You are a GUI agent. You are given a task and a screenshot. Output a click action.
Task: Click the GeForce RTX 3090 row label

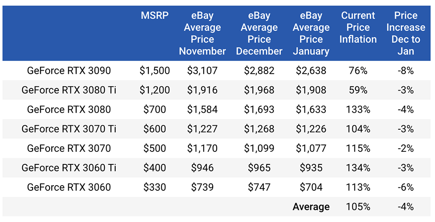tap(69, 71)
